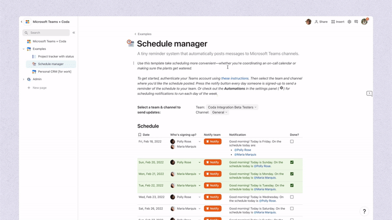Image resolution: width=392 pixels, height=220 pixels.
Task: Click Maria Marquis's avatar in the Sat, Feb 26 row
Action: click(x=172, y=209)
